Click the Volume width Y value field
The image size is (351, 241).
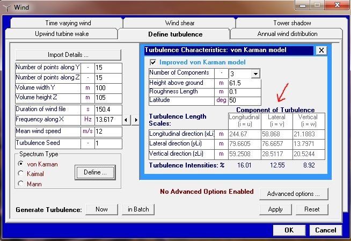[108, 87]
